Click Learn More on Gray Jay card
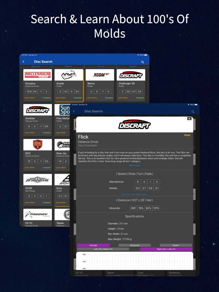This screenshot has width=219, height=292. [x=61, y=168]
